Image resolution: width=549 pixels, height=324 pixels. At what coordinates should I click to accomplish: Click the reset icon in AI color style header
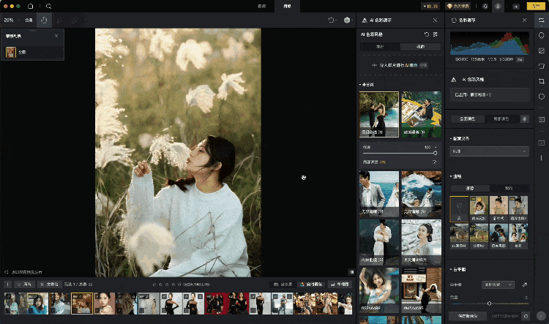(426, 34)
